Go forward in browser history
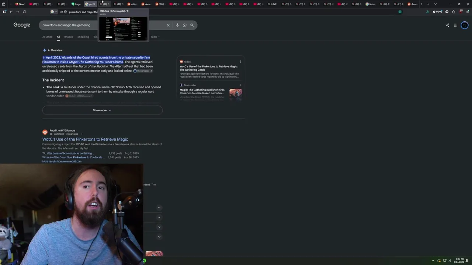This screenshot has height=265, width=472. click(x=17, y=12)
